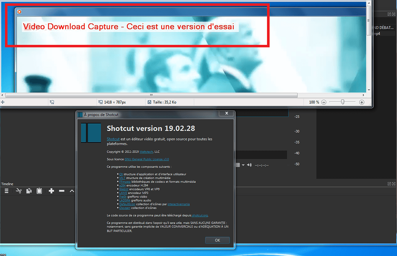
Task: Toggle the player grid display icon
Action: (x=238, y=165)
